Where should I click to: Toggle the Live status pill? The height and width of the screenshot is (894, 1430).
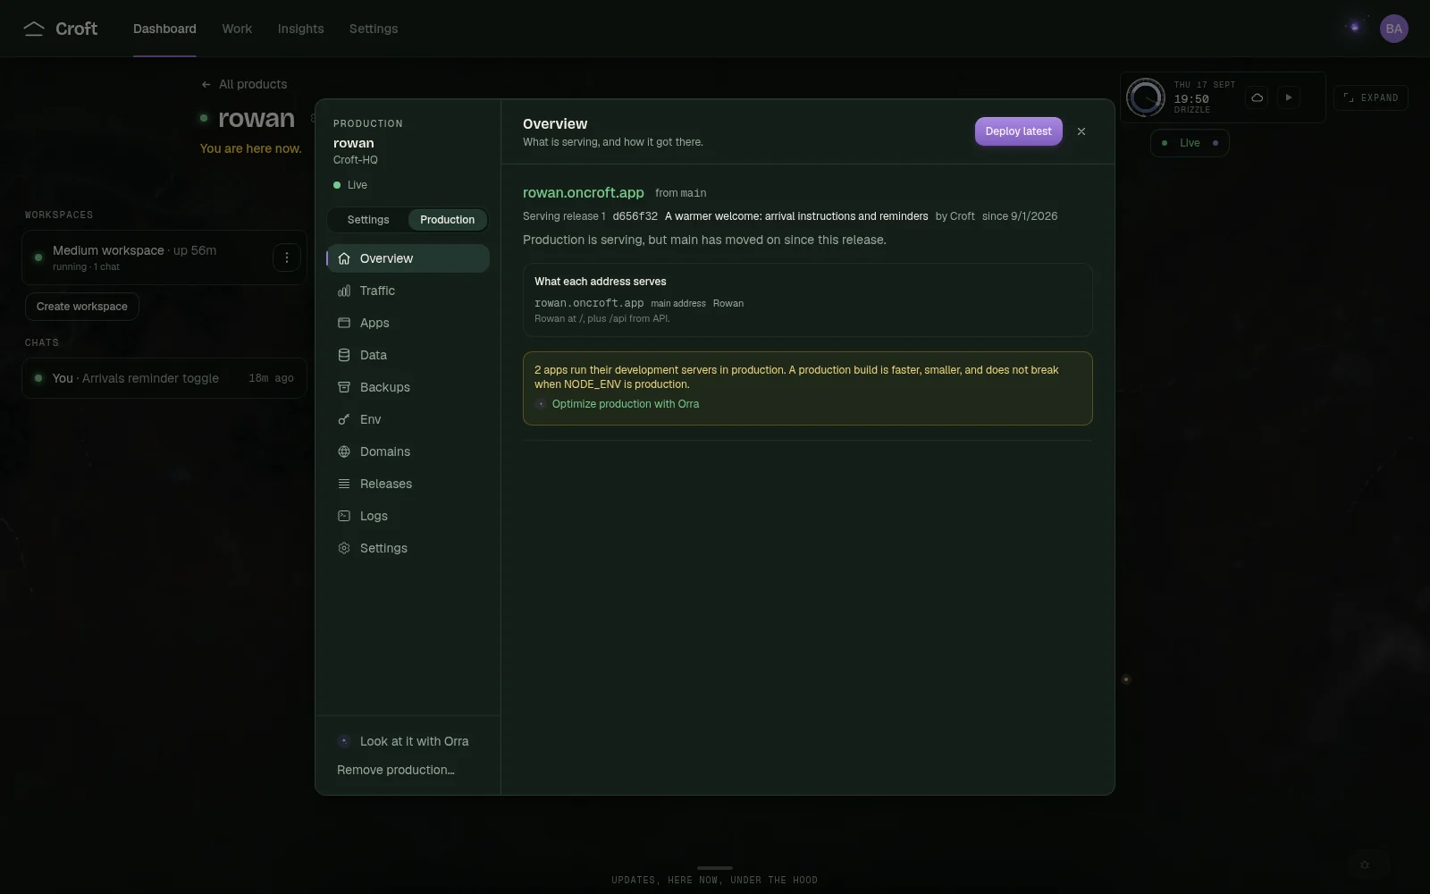(x=1190, y=143)
